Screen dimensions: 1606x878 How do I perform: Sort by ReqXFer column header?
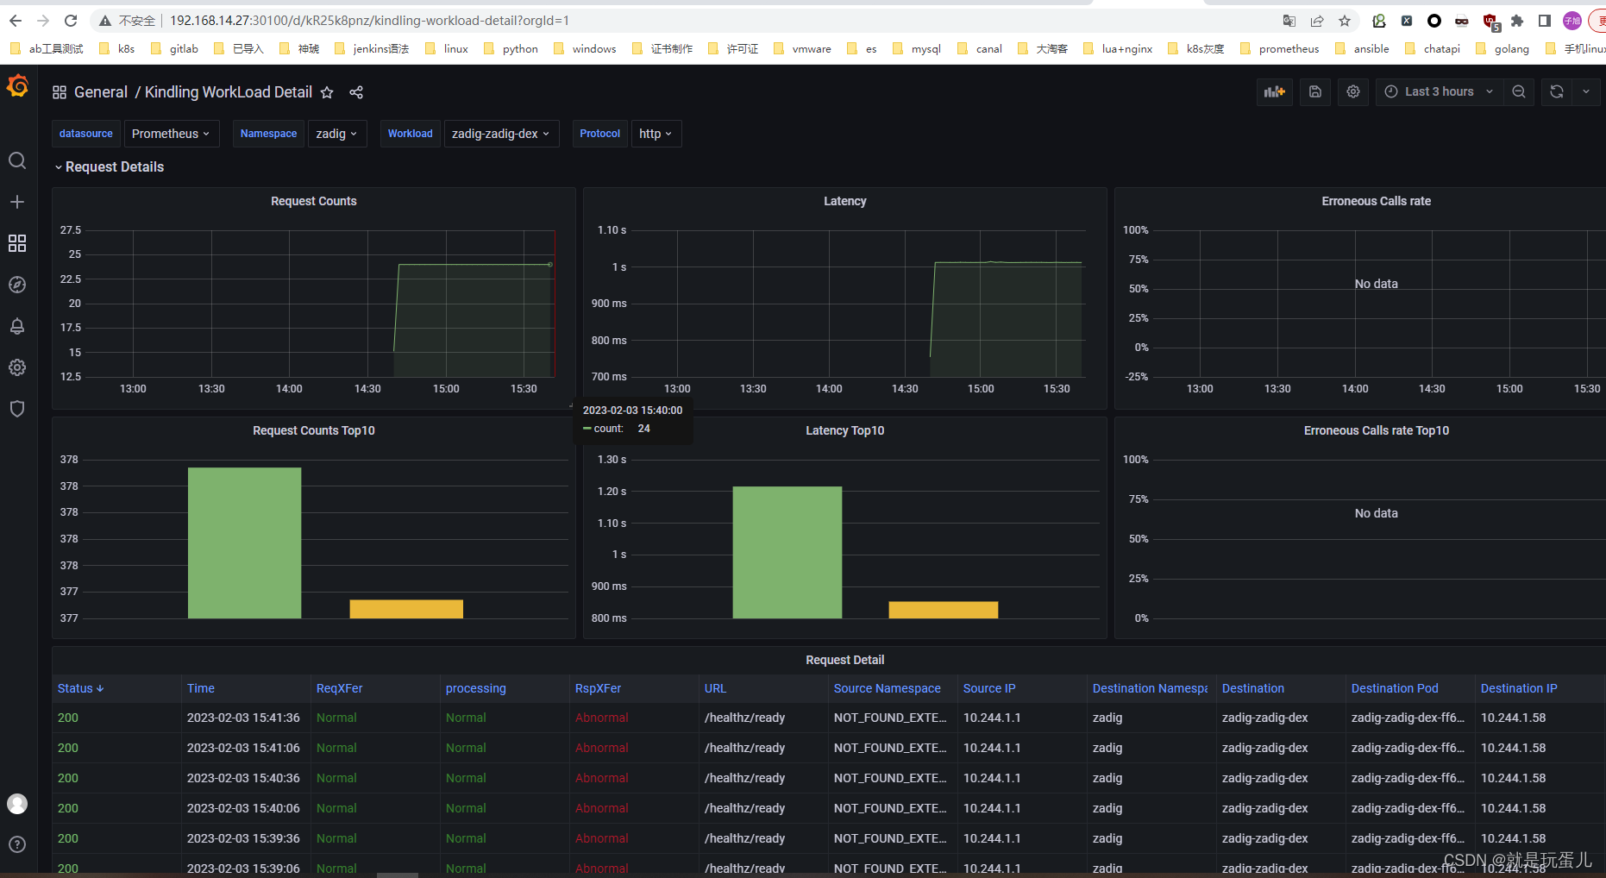click(x=340, y=688)
